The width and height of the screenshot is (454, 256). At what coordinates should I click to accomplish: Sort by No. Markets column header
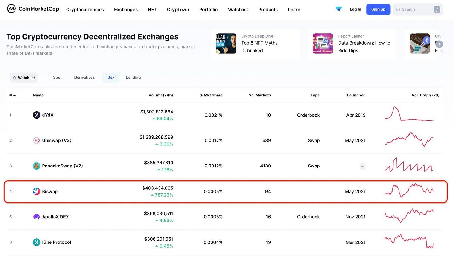259,95
